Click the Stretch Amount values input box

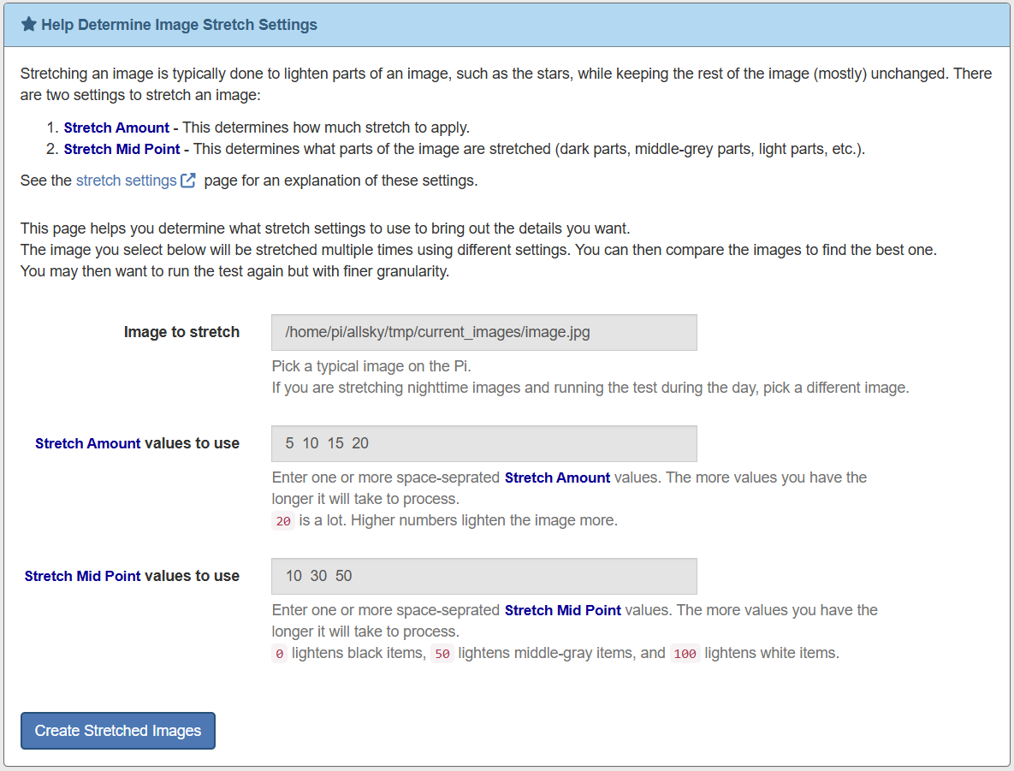(483, 443)
